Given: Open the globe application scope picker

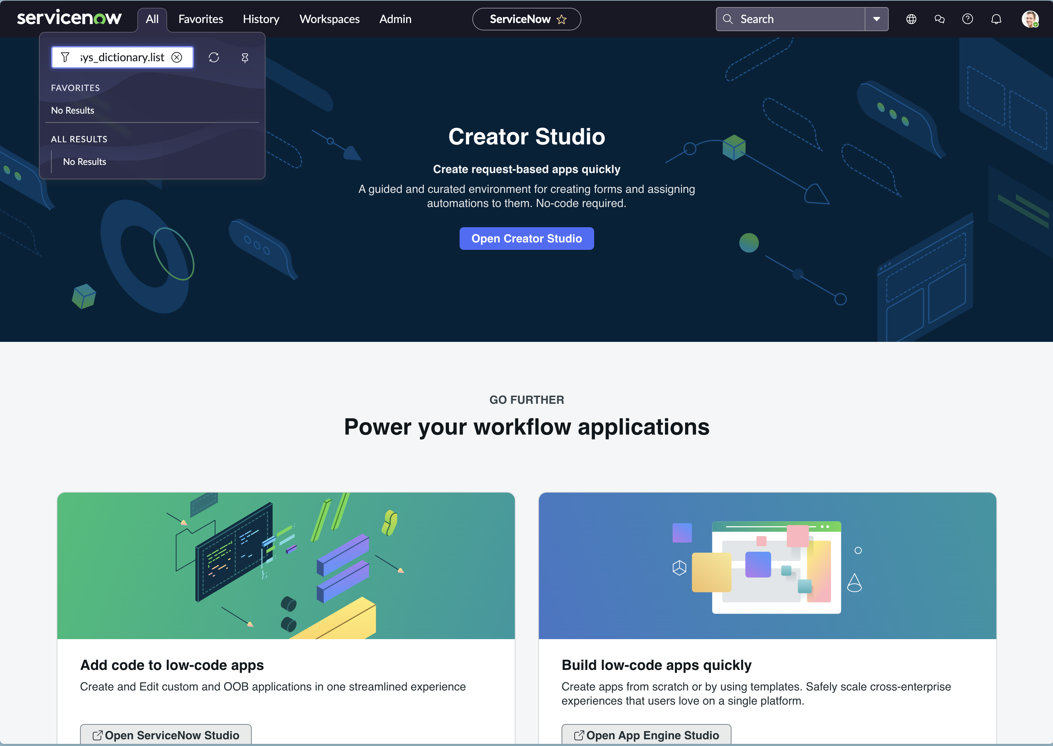Looking at the screenshot, I should pyautogui.click(x=911, y=19).
